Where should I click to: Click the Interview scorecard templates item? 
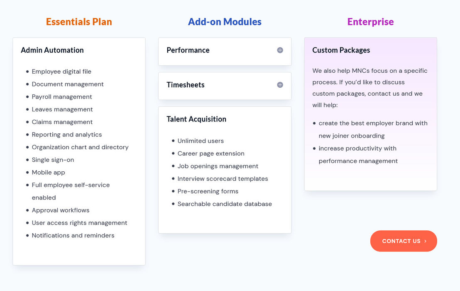point(223,178)
